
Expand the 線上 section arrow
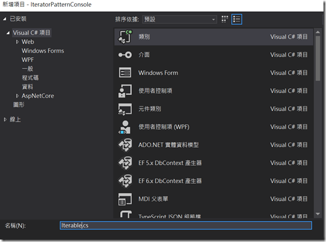[x=5, y=119]
